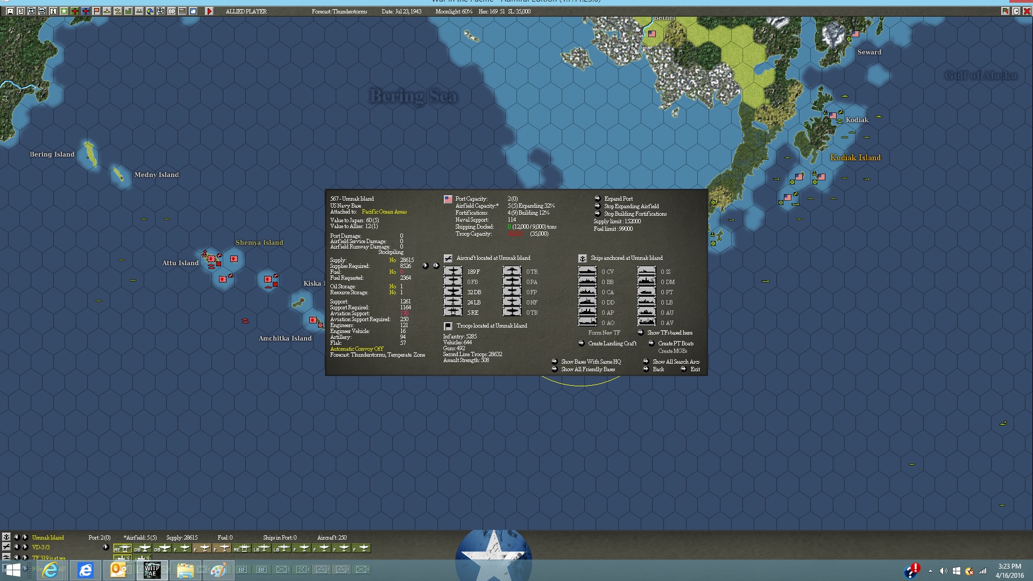Select first DB air unit in bottom bar
The width and height of the screenshot is (1033, 581).
click(143, 548)
